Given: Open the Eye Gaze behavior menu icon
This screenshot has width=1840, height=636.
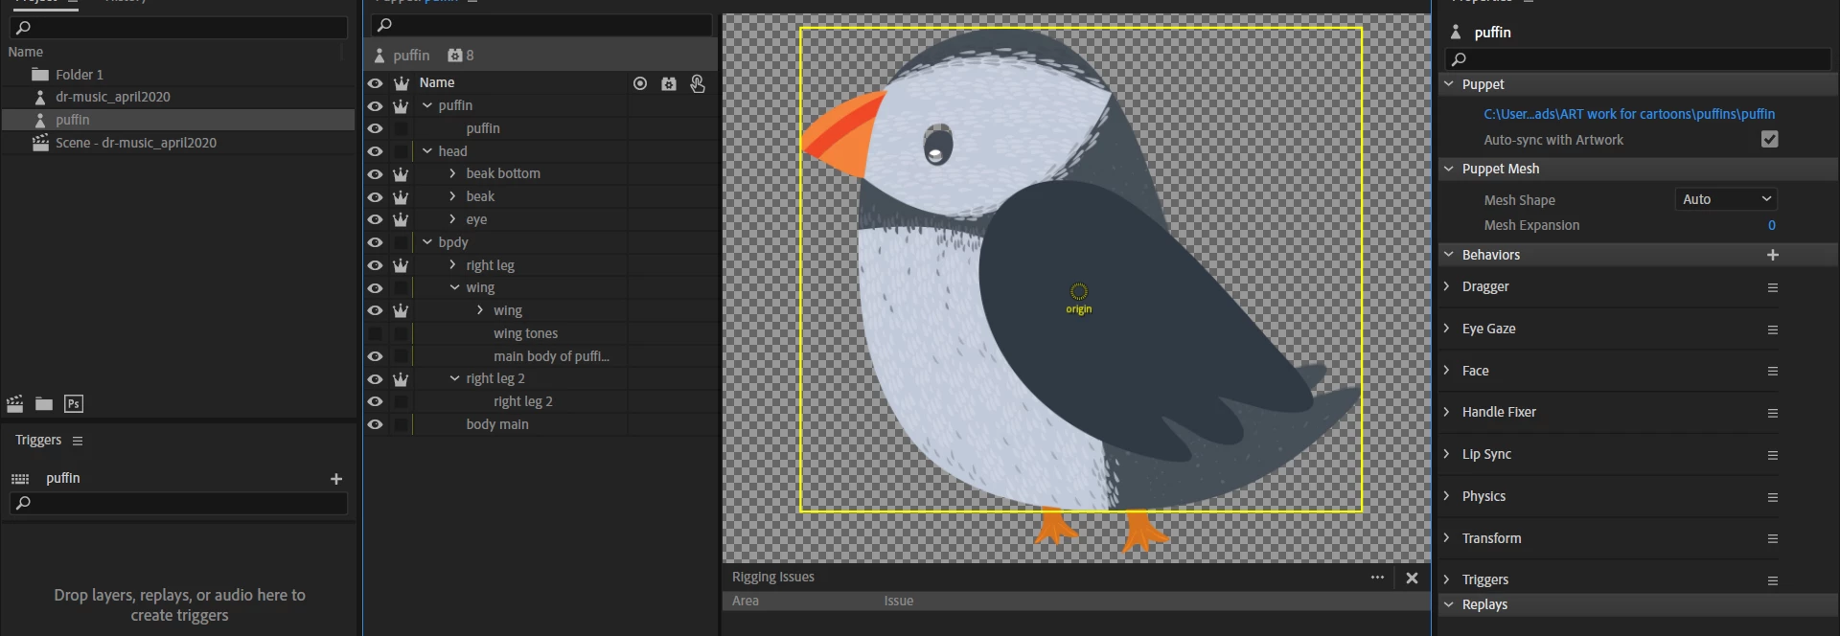Looking at the screenshot, I should (x=1773, y=329).
